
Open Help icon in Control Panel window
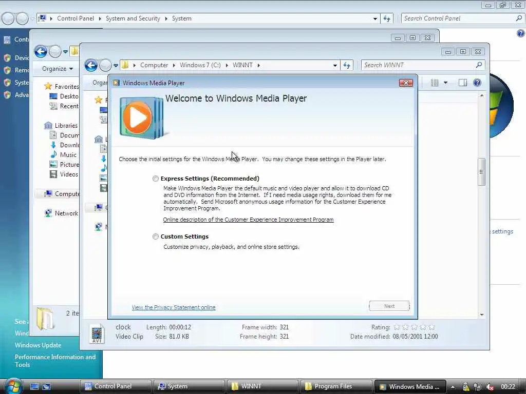coord(521,33)
